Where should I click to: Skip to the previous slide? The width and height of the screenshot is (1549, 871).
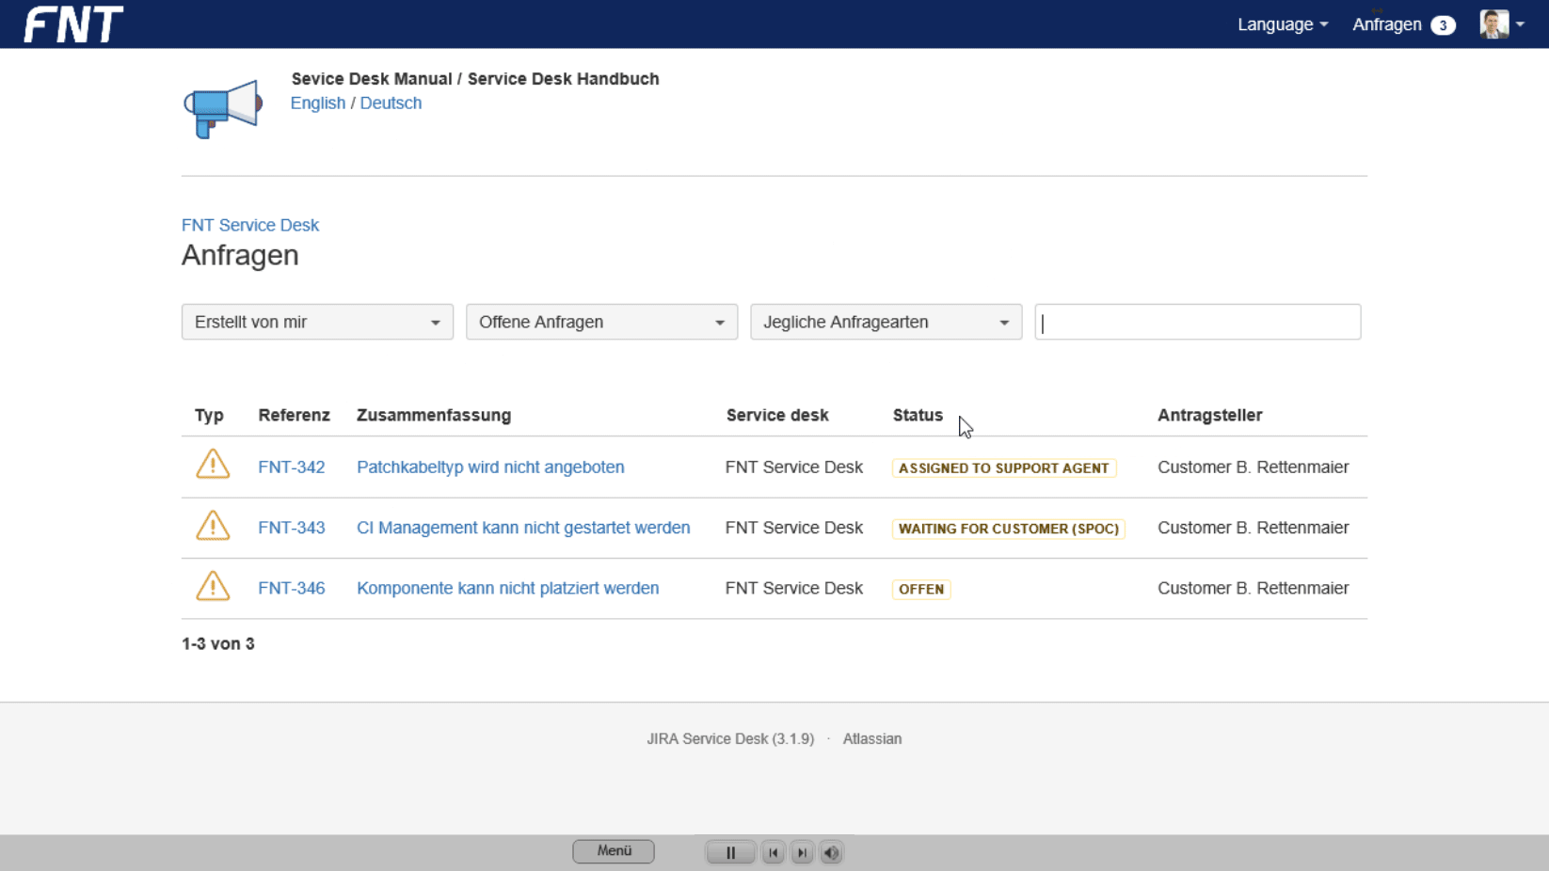click(774, 852)
